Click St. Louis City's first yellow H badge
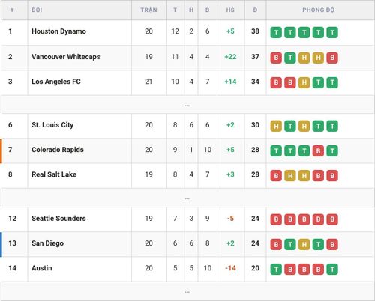Image resolution: width=375 pixels, height=301 pixels. [x=276, y=126]
